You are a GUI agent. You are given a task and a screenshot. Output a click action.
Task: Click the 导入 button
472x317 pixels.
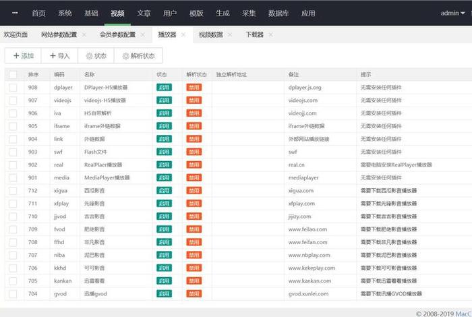59,56
